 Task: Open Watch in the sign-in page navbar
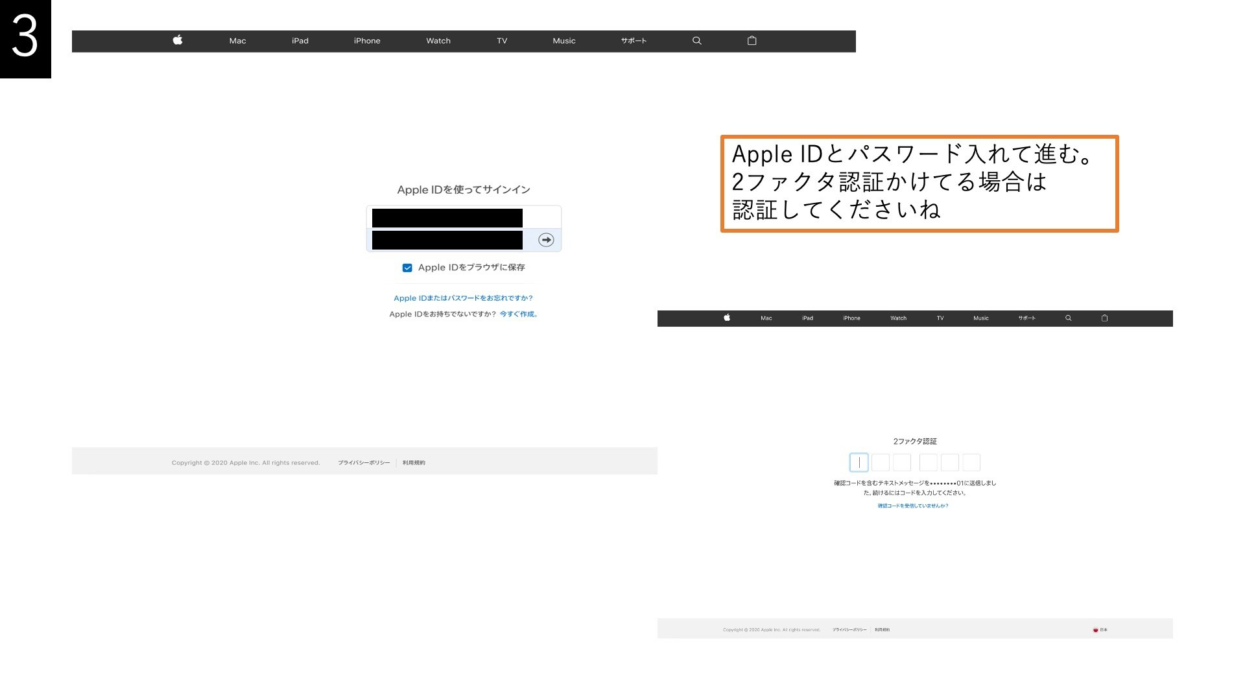pyautogui.click(x=438, y=41)
